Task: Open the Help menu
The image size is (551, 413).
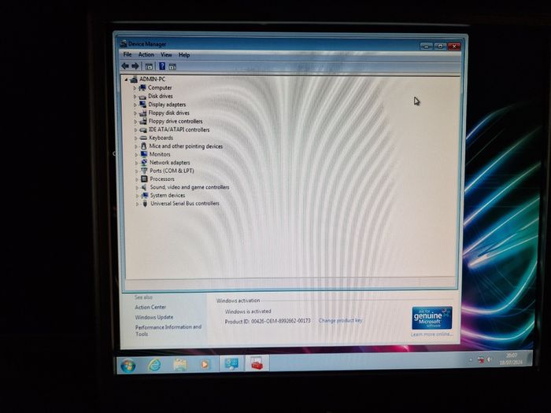Action: (x=184, y=55)
